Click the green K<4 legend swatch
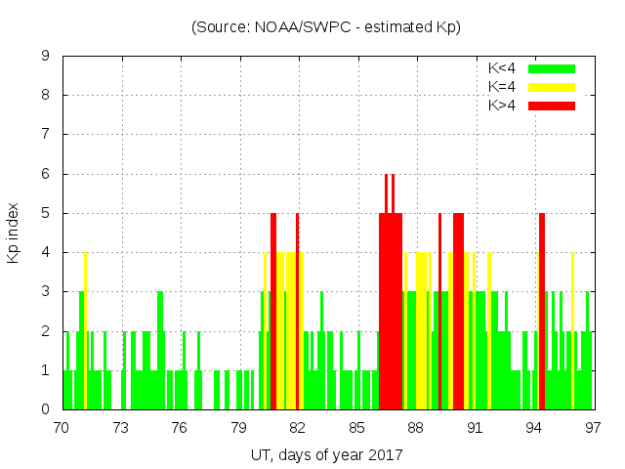This screenshot has height=469, width=625. point(552,68)
